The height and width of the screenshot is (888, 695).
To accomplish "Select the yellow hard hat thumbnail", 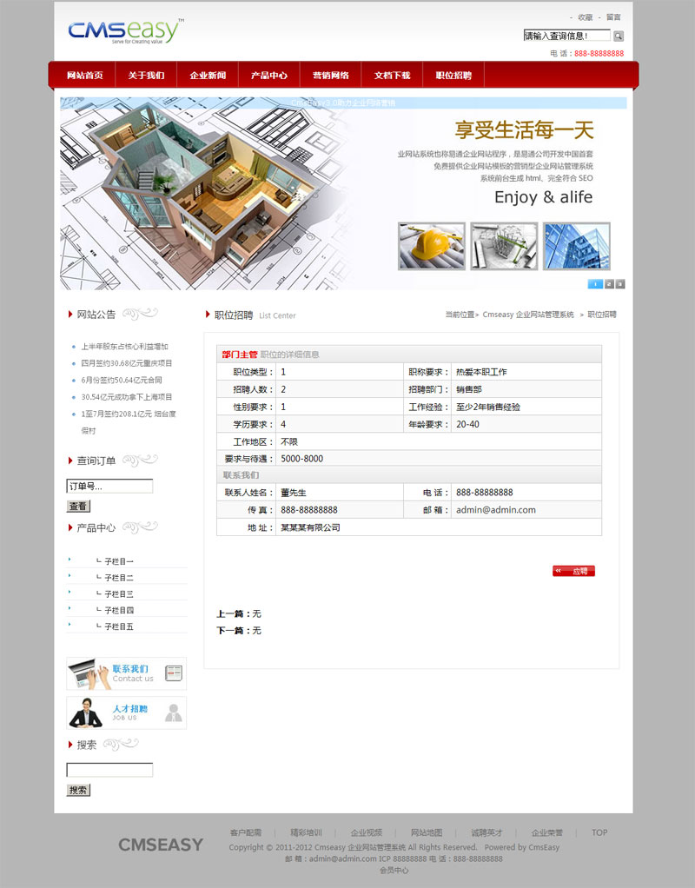I will (431, 246).
